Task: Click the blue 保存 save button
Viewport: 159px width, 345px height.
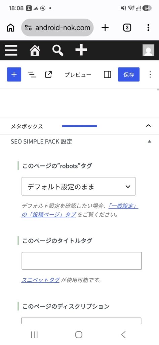Action: pyautogui.click(x=129, y=74)
